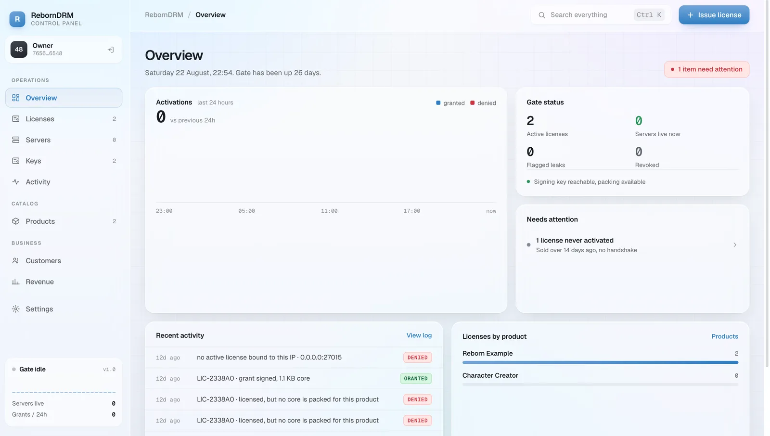The height and width of the screenshot is (436, 770).
Task: Click the Owner account card
Action: tap(64, 49)
